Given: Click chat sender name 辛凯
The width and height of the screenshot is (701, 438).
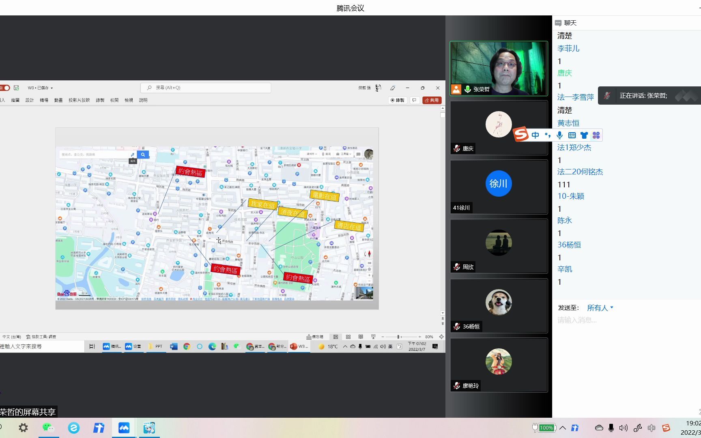Looking at the screenshot, I should point(564,269).
